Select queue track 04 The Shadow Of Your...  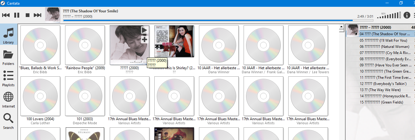coord(381,34)
